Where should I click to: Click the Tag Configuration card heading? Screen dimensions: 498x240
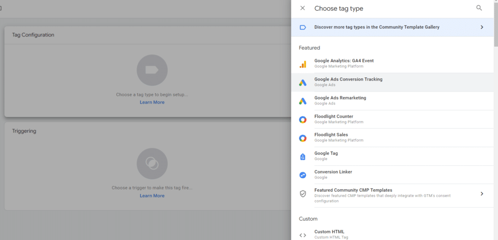click(33, 35)
